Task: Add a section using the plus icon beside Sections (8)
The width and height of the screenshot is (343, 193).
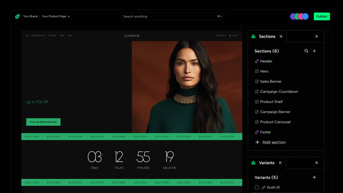Action: (x=314, y=51)
